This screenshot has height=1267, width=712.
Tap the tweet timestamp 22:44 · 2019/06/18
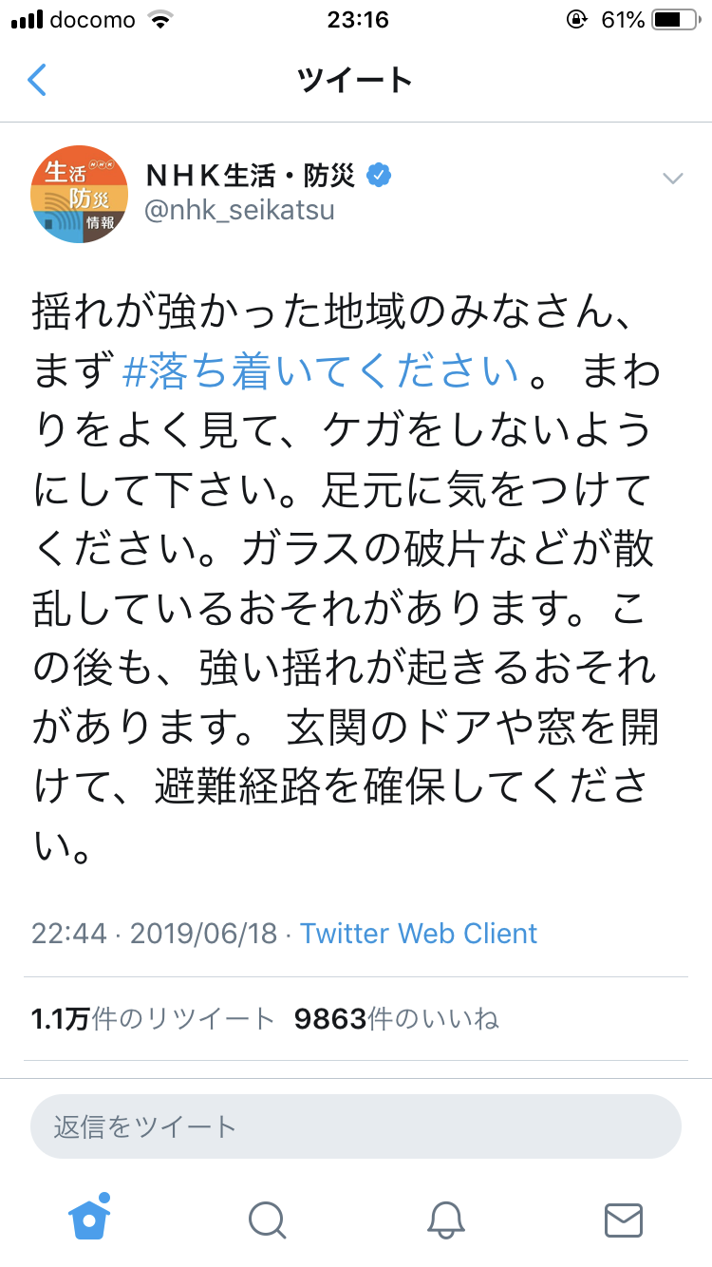(x=154, y=933)
